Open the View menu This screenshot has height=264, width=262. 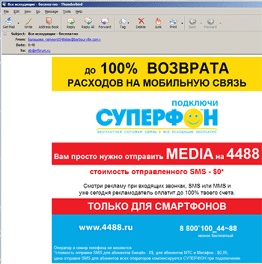(28, 12)
